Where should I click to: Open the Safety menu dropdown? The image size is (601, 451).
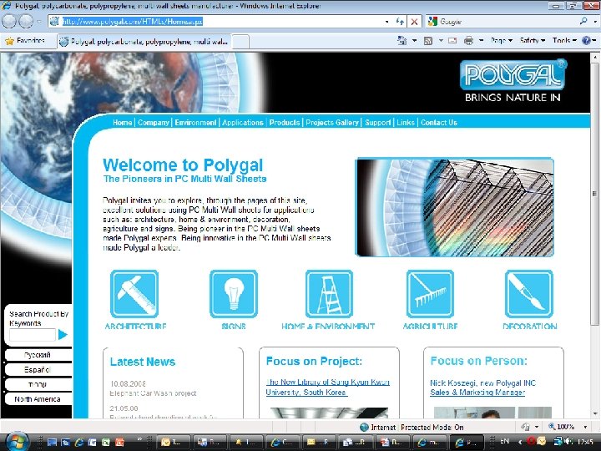click(x=533, y=40)
